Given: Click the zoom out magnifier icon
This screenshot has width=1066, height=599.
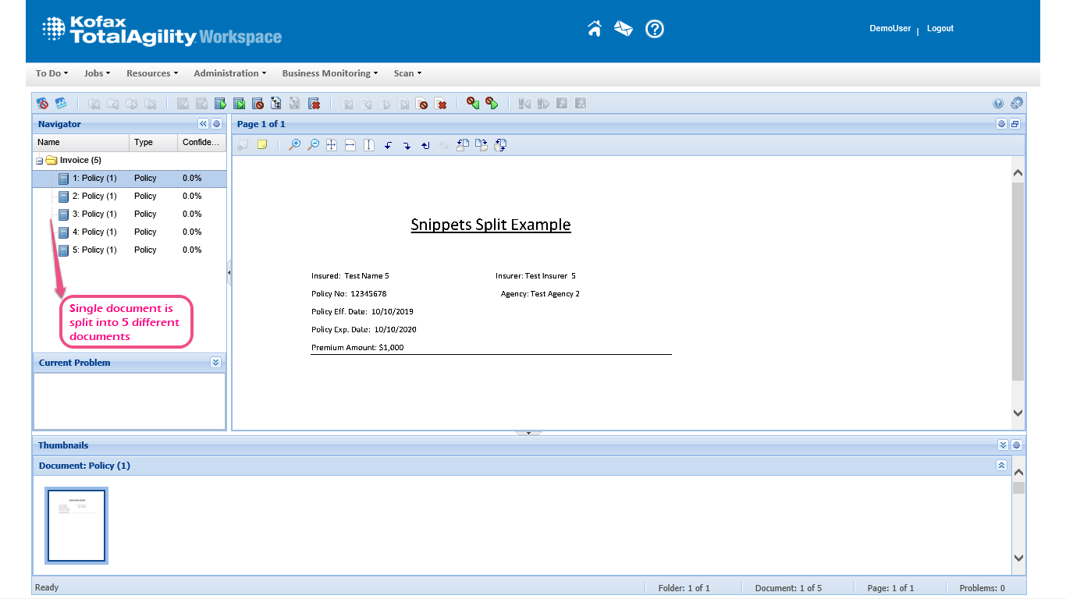Looking at the screenshot, I should (x=313, y=145).
